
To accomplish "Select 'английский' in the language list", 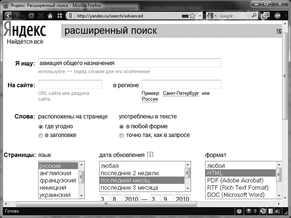I will point(56,173).
